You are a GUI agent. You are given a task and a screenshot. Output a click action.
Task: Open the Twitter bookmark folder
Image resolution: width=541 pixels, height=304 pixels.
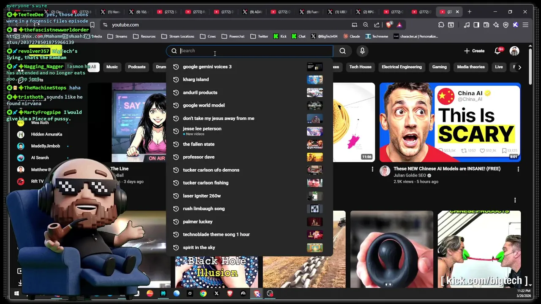(259, 36)
